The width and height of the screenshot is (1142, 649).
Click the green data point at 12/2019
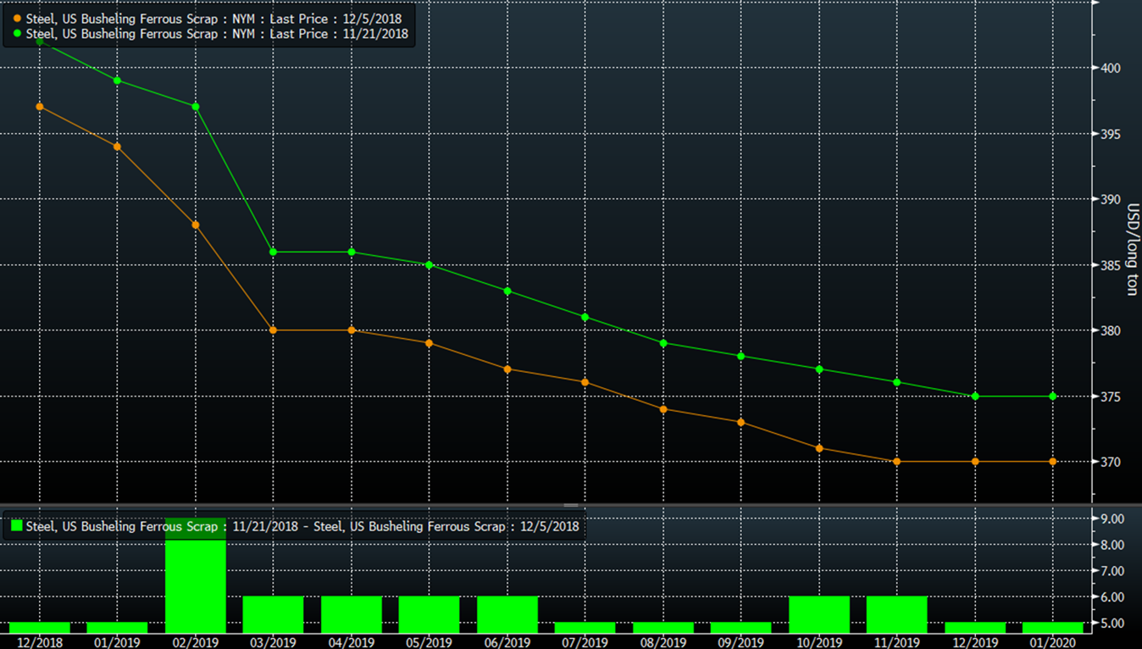coord(975,397)
